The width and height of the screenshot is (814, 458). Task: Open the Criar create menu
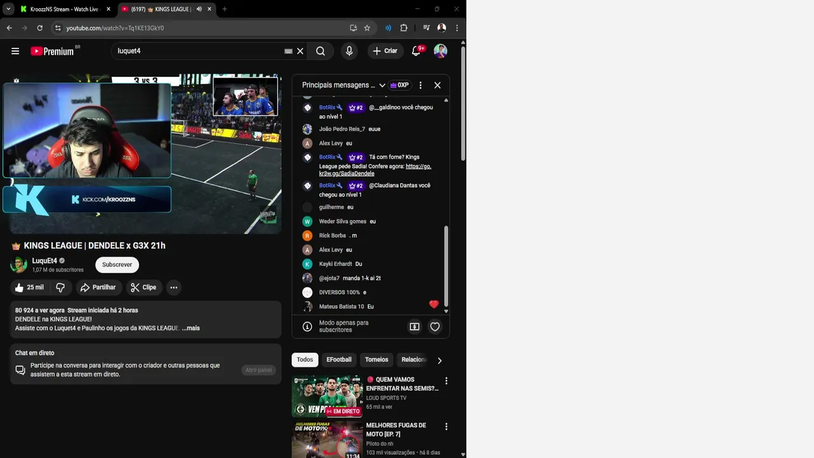(x=385, y=51)
